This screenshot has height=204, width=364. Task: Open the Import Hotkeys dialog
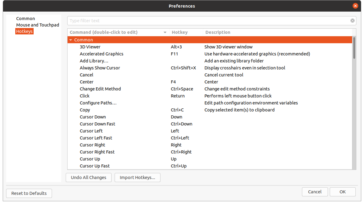pos(137,178)
